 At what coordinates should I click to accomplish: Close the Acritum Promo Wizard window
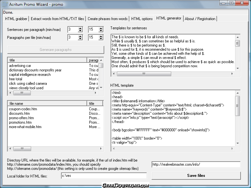point(242,3)
